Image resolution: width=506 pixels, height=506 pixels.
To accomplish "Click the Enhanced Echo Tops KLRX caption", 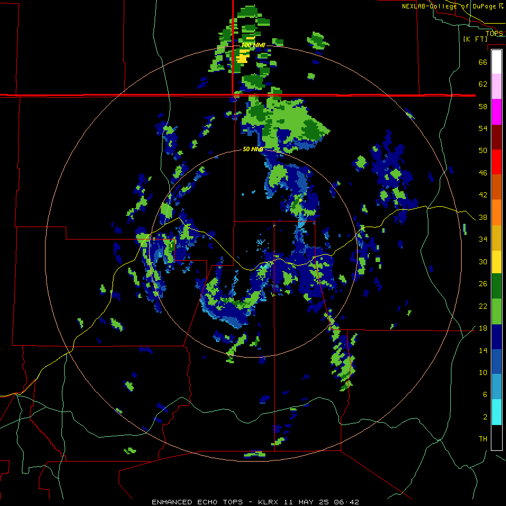I will click(255, 502).
